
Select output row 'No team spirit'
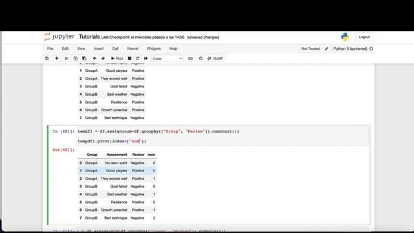pos(117,163)
